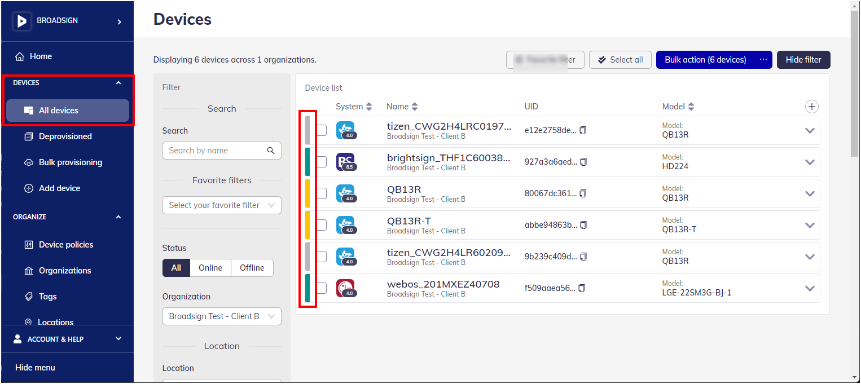This screenshot has width=861, height=384.
Task: Open bulk action more options ellipsis
Action: (x=763, y=60)
